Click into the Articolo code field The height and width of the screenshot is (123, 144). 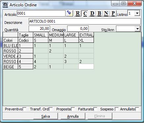pyautogui.click(x=41, y=13)
